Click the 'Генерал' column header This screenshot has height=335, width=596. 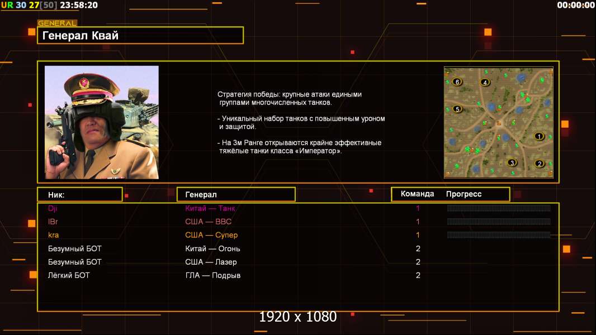coord(236,195)
